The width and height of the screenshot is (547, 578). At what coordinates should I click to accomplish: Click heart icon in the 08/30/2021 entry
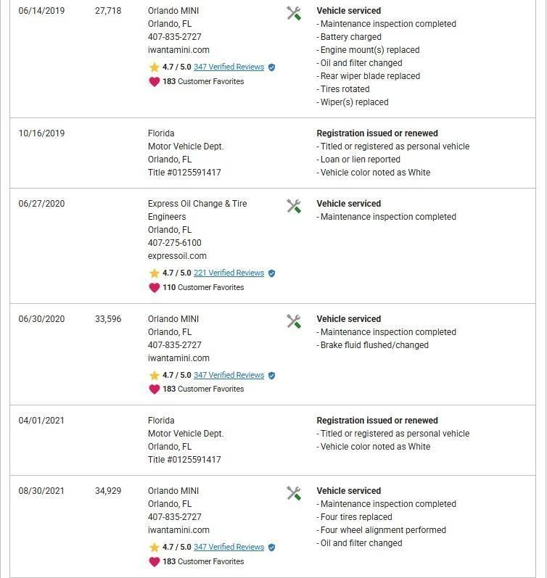pos(154,561)
